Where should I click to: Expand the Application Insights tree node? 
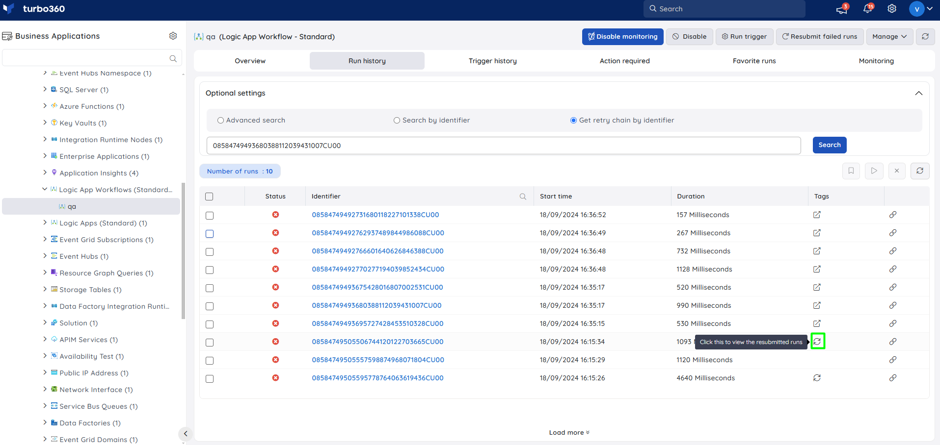[x=45, y=173]
